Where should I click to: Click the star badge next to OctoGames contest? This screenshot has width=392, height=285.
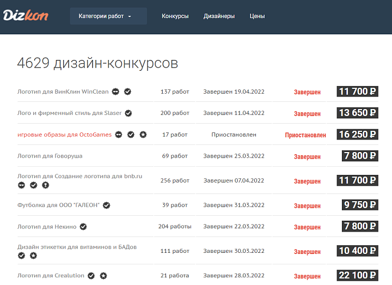click(143, 135)
